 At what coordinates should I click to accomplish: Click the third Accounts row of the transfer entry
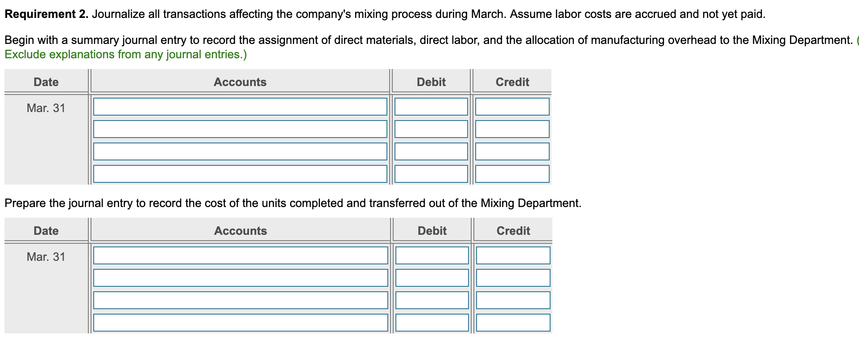point(240,300)
